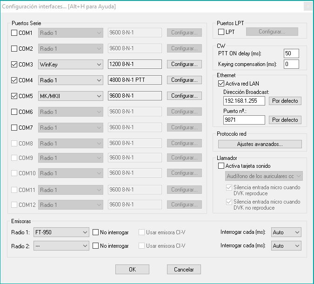Open Radio 1 model dropdown showing FT-950
314x284 pixels.
61,232
